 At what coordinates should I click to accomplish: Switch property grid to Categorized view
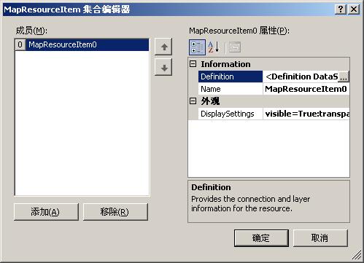coord(197,47)
